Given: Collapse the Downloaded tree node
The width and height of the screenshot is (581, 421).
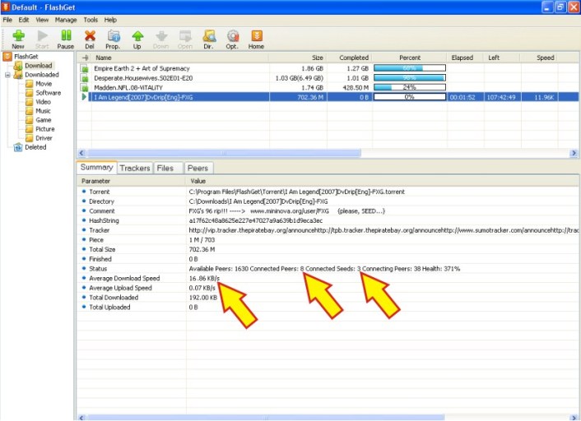Looking at the screenshot, I should pos(7,75).
